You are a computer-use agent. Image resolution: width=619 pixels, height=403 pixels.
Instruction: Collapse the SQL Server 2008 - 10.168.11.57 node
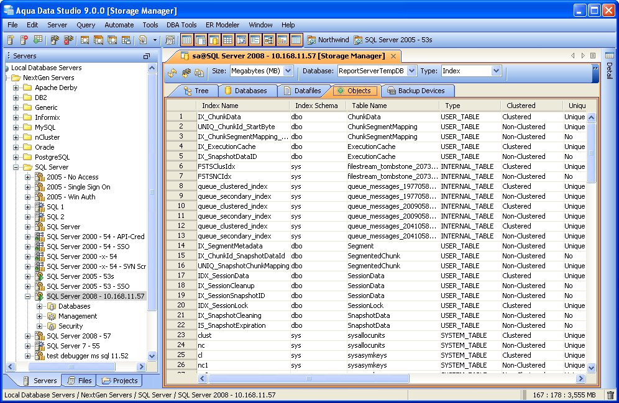27,296
